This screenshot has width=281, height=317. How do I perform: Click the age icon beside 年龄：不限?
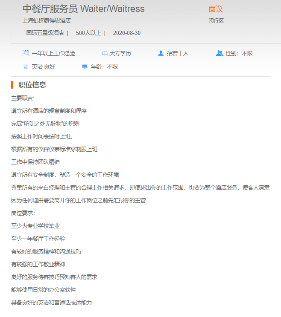click(x=85, y=66)
